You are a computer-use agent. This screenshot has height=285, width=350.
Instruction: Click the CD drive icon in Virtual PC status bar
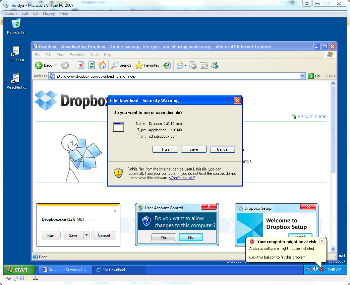click(x=15, y=278)
